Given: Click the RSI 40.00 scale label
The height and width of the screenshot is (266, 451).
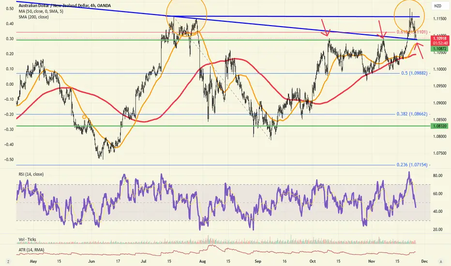Looking at the screenshot, I should [x=438, y=211].
